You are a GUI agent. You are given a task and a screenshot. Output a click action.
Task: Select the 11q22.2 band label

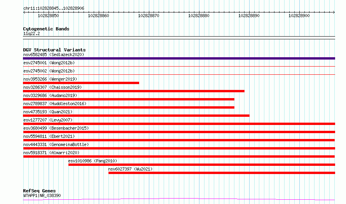point(31,33)
